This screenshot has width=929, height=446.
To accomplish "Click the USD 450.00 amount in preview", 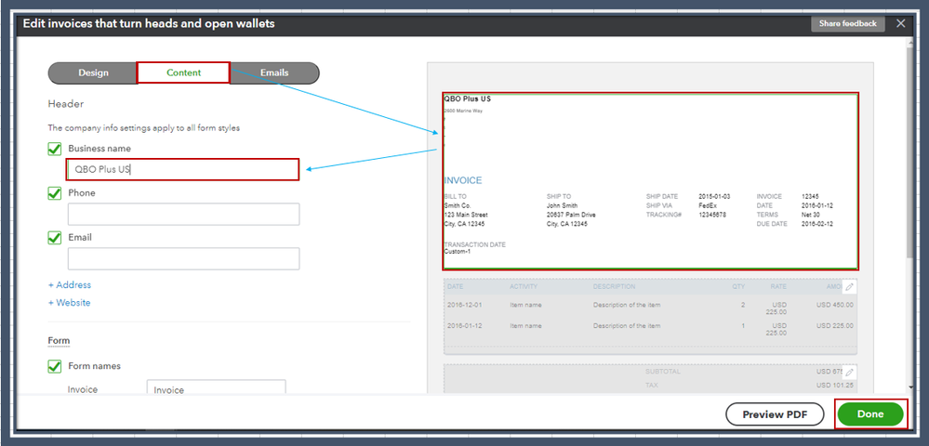I will tap(835, 305).
